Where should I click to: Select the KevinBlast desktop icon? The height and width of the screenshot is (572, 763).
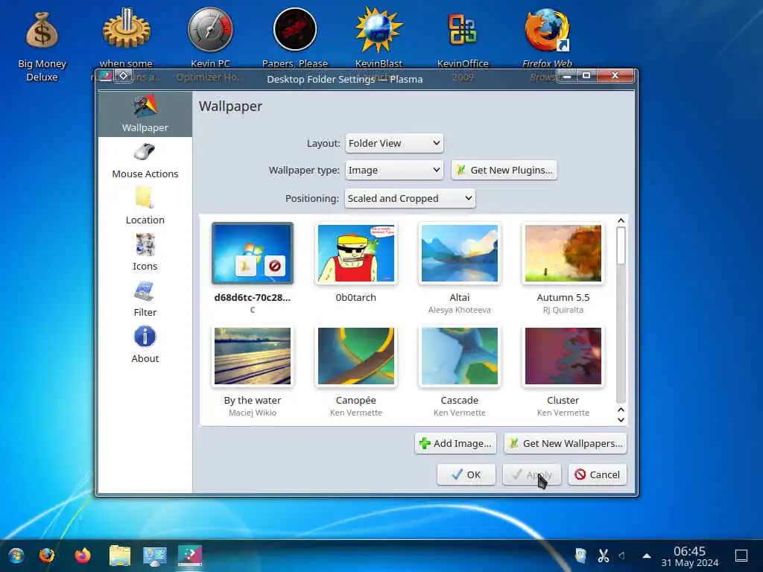tap(379, 38)
